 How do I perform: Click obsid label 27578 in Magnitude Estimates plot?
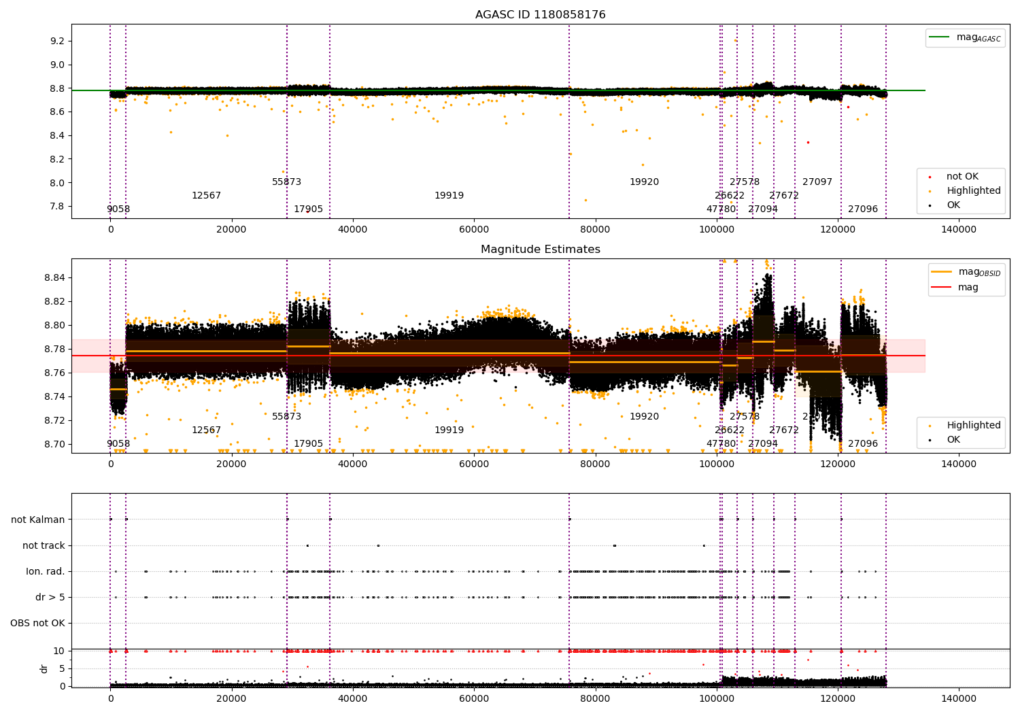pyautogui.click(x=745, y=417)
